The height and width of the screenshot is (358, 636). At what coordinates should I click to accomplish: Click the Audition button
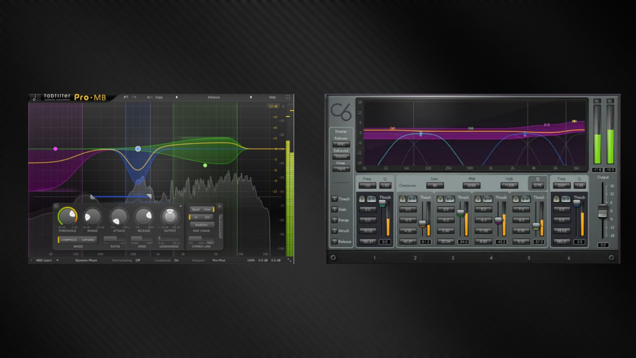[x=201, y=225]
